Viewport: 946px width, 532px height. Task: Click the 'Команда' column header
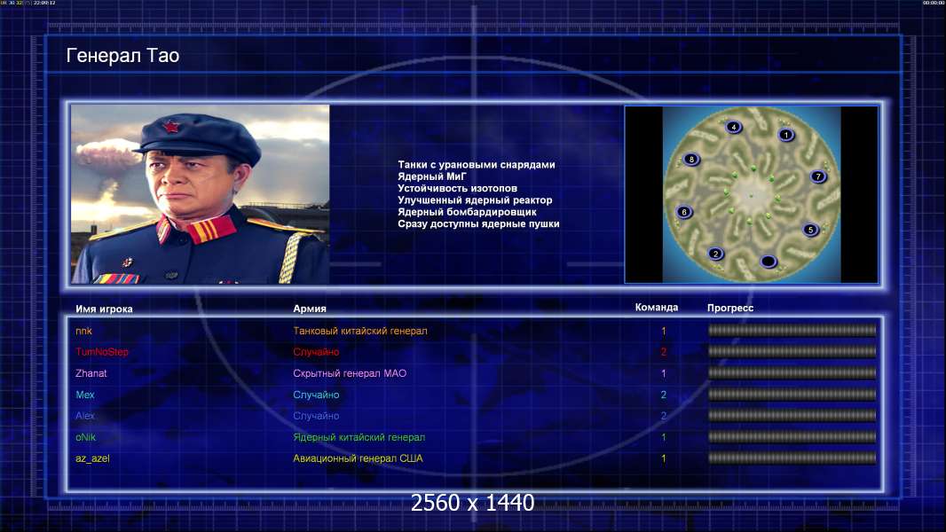pos(657,308)
